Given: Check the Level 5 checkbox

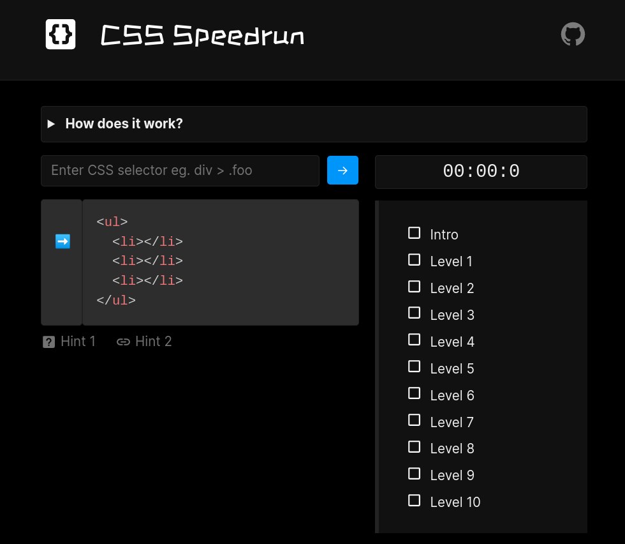Looking at the screenshot, I should (414, 366).
